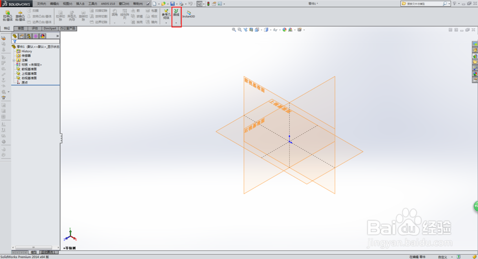Image resolution: width=478 pixels, height=259 pixels.
Task: Click the Select cursor tool icon
Action: (x=199, y=4)
